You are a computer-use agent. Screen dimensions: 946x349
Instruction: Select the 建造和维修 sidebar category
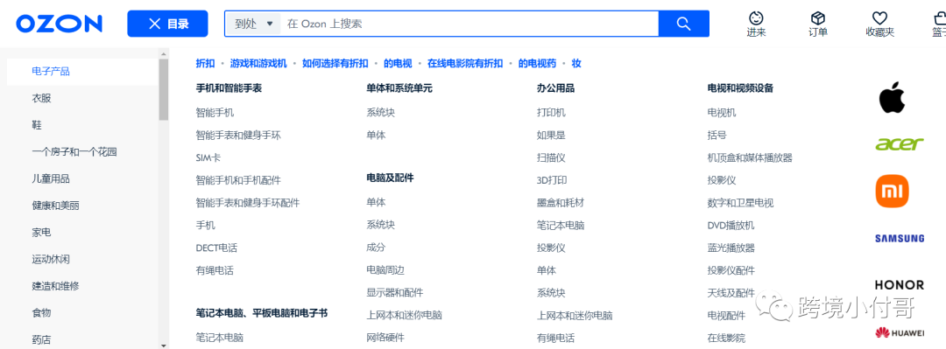(x=55, y=286)
